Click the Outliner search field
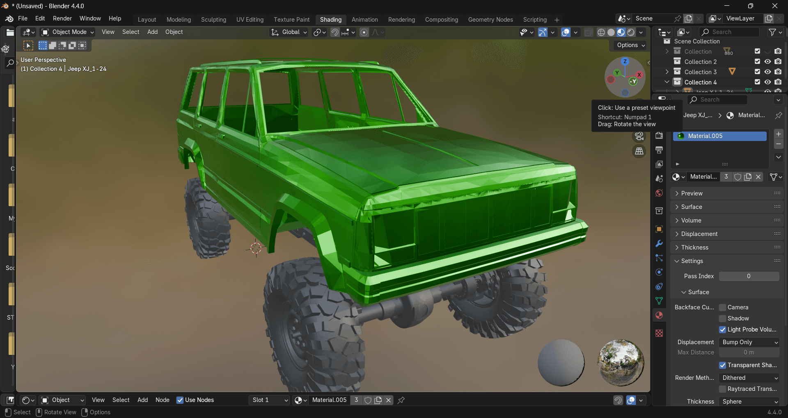 pyautogui.click(x=729, y=32)
